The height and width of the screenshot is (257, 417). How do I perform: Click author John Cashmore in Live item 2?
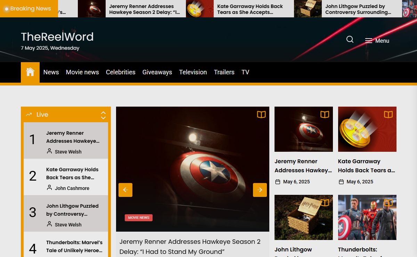click(72, 188)
